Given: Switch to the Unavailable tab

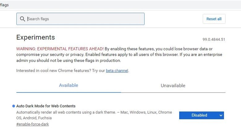Looking at the screenshot, I should pos(173,86).
